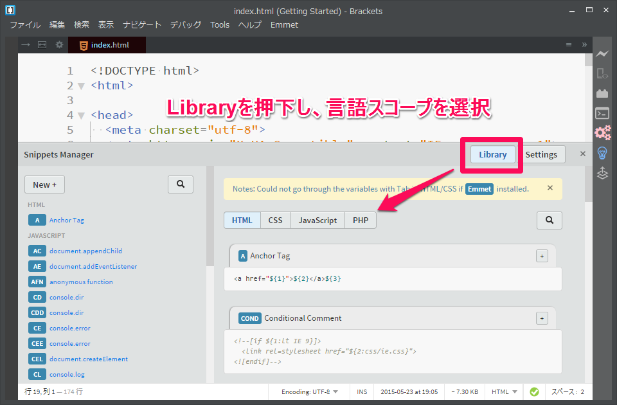Collapse the head tag fold arrow on line 4

coord(81,115)
